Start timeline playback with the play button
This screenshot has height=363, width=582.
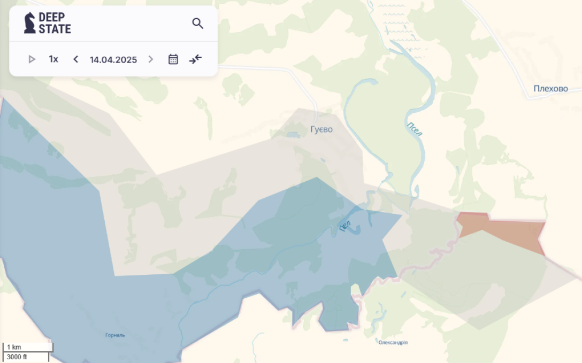[x=32, y=59]
